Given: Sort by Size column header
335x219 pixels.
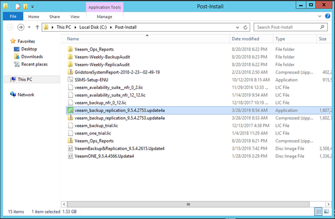Looking at the screenshot, I should click(324, 39).
